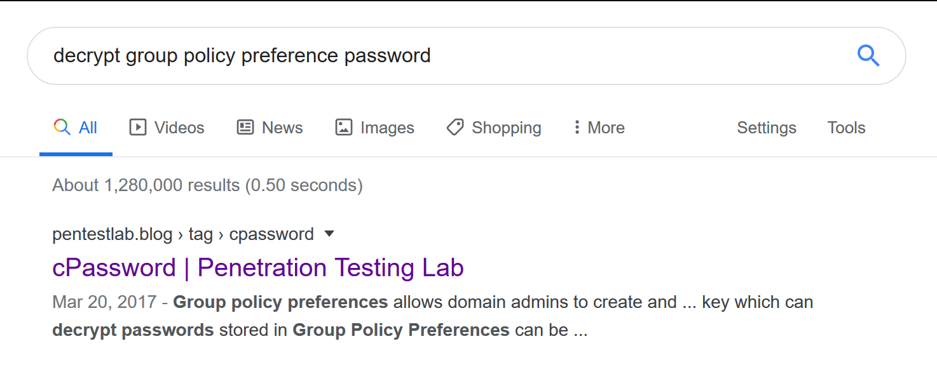Open the More search categories menu
Viewport: 937px width, 367px height.
(x=606, y=128)
